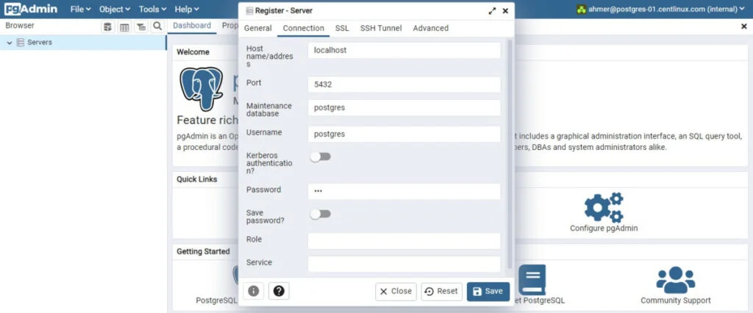Open the Configure pgAdmin link
The width and height of the screenshot is (753, 313).
[x=604, y=229]
